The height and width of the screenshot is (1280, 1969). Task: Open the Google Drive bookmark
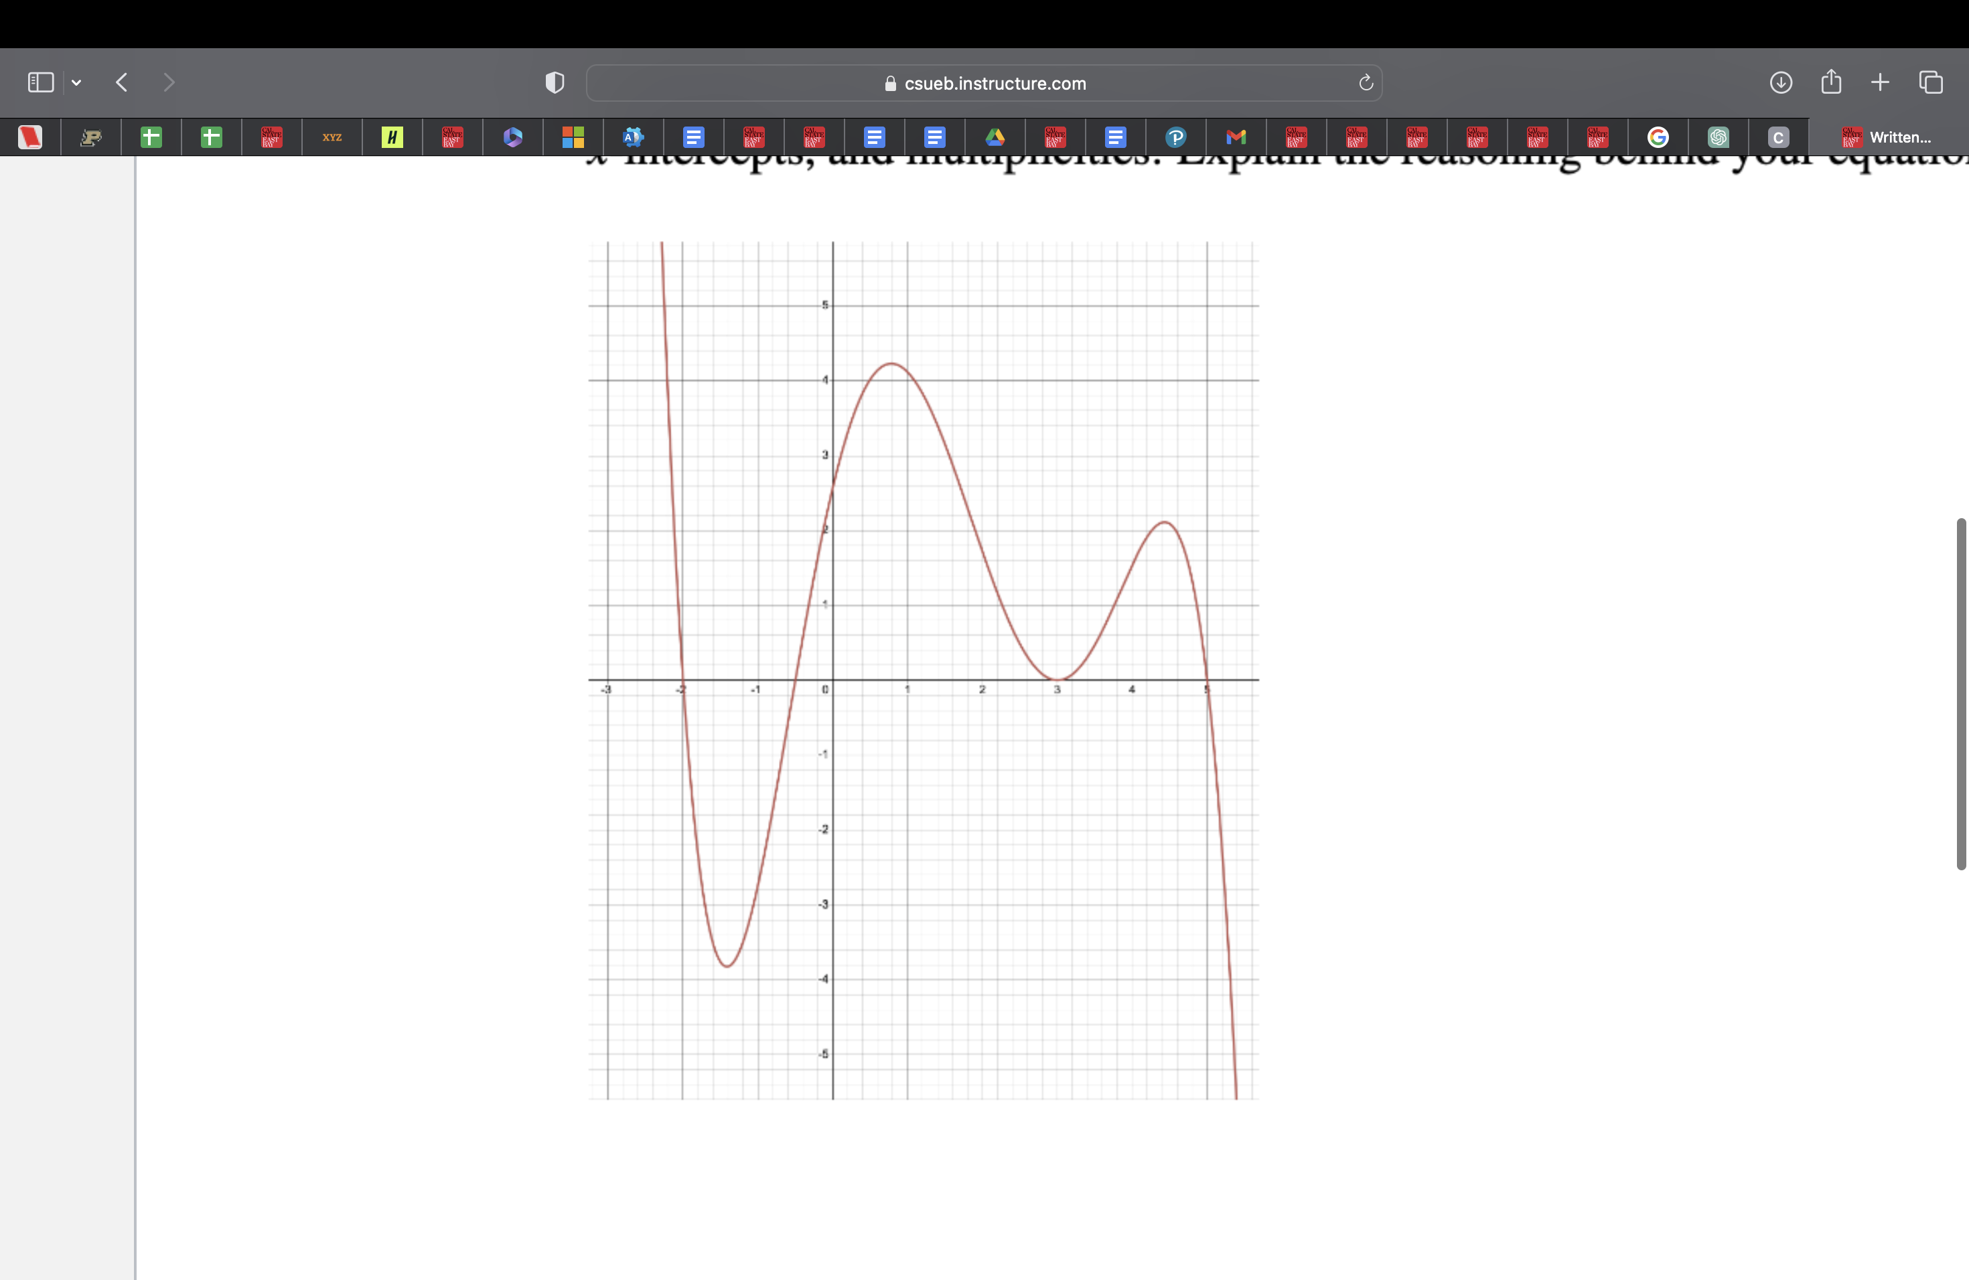pyautogui.click(x=995, y=137)
